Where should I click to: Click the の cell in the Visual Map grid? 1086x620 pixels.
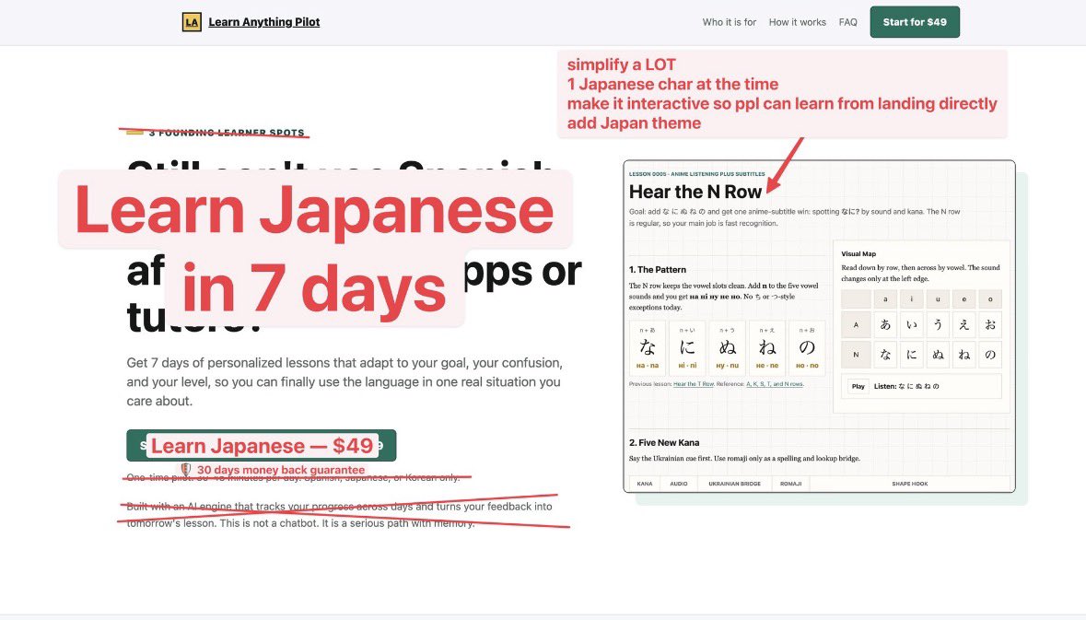[990, 355]
